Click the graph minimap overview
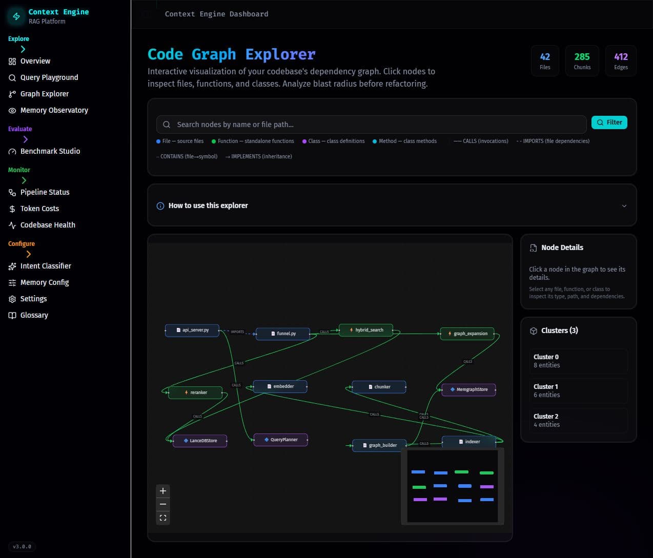The width and height of the screenshot is (653, 558). pyautogui.click(x=453, y=486)
